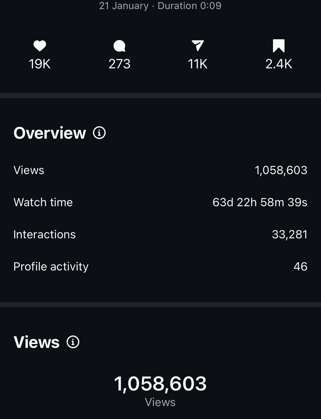Tap the shares paper-plane icon

click(198, 46)
